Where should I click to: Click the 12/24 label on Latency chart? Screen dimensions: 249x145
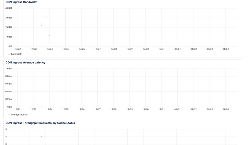50,109
